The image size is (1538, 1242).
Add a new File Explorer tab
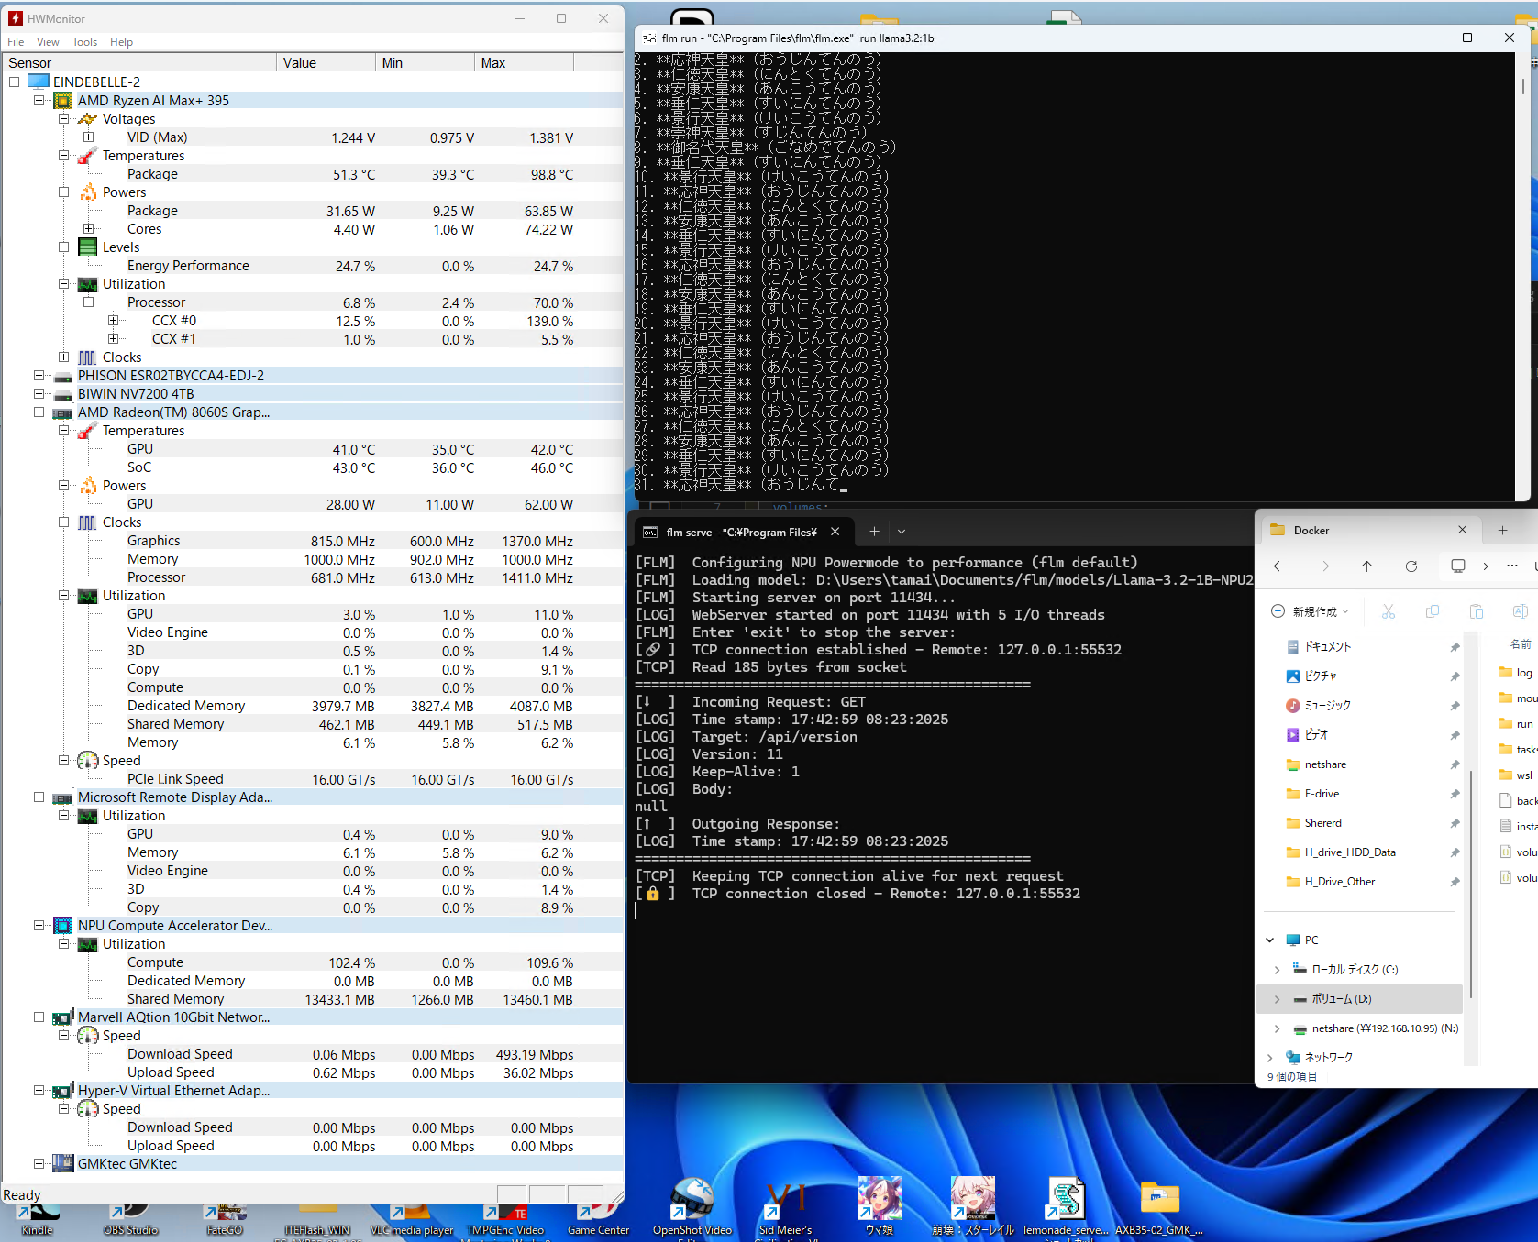1502,530
